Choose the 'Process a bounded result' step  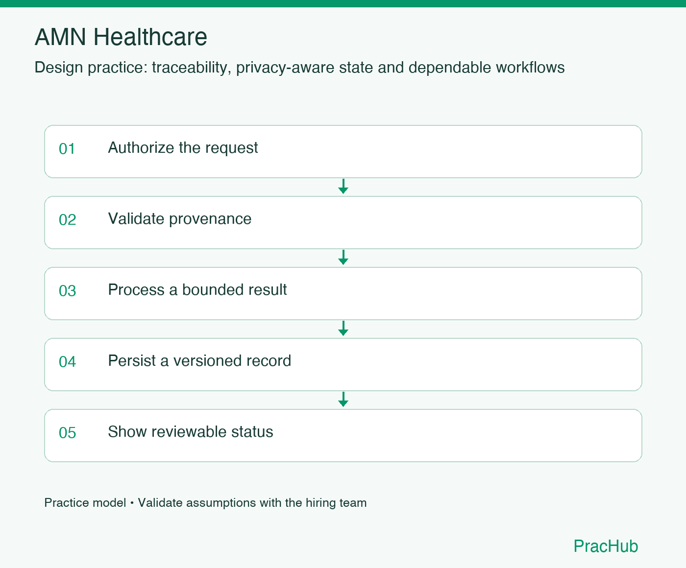click(x=343, y=293)
